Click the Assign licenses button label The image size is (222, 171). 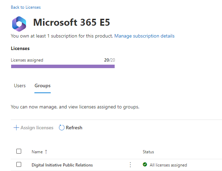[x=37, y=128]
